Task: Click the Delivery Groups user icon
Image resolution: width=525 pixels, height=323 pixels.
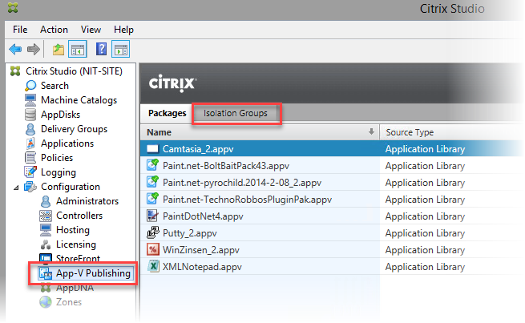Action: pos(30,129)
